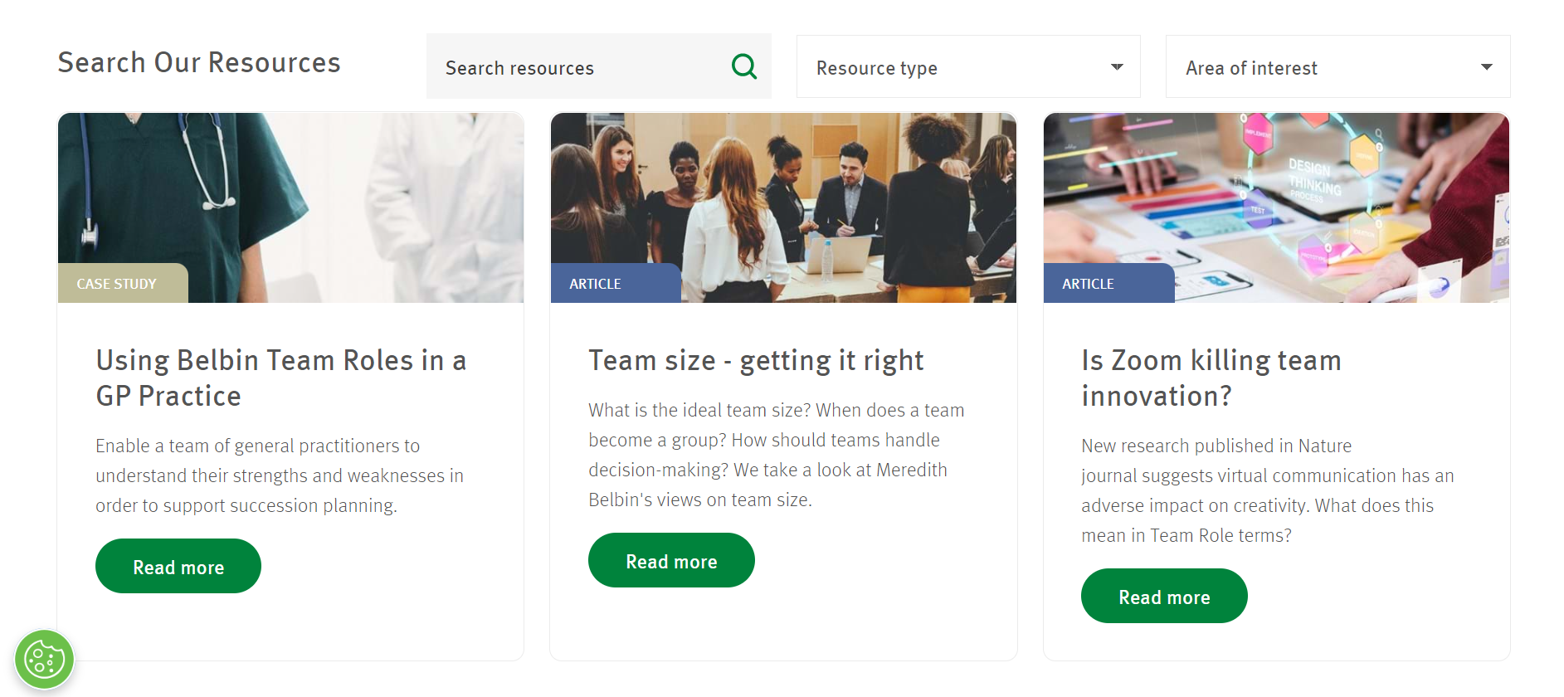
Task: Open cookie preferences icon
Action: click(x=45, y=660)
